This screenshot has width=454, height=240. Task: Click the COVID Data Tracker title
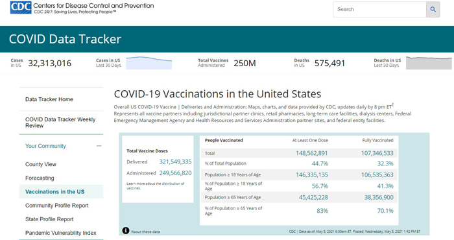click(65, 39)
